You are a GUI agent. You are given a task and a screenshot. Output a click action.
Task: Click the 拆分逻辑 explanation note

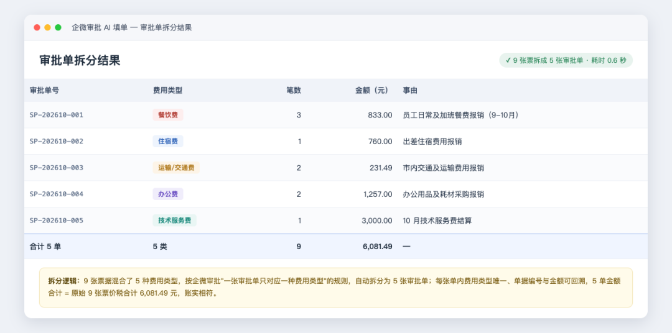coord(335,287)
